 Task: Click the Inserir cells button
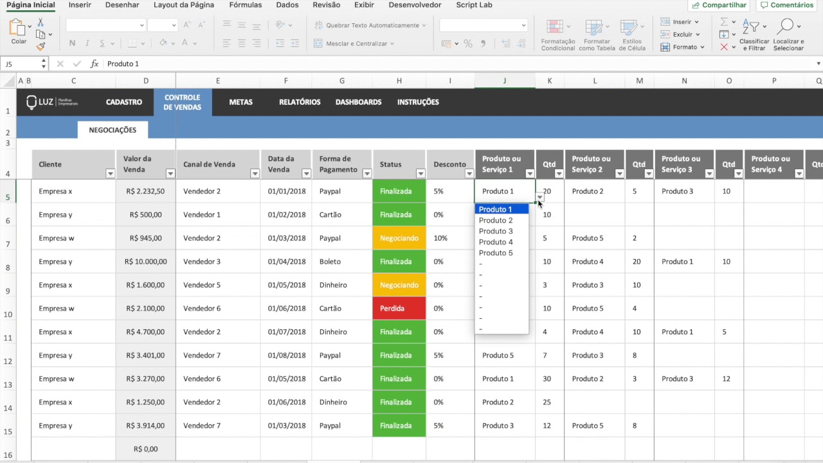679,22
